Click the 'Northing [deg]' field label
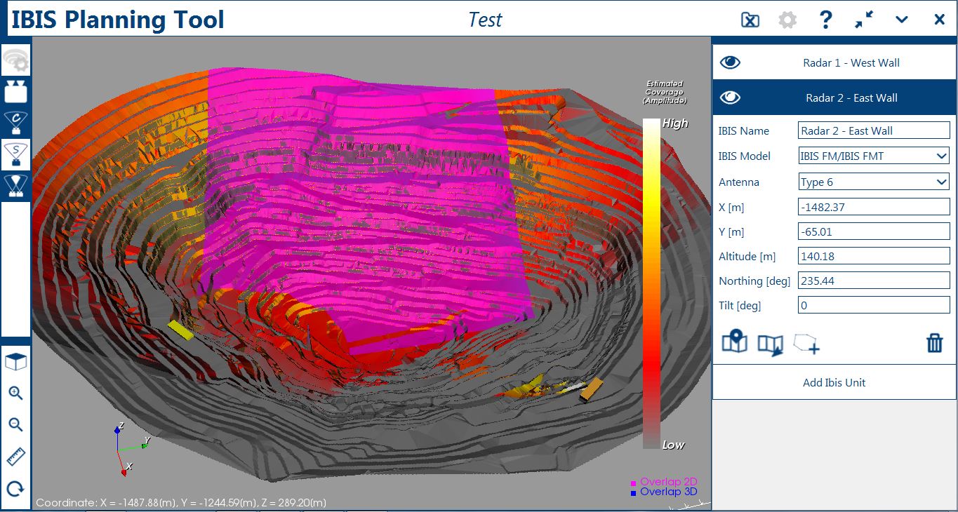Image resolution: width=958 pixels, height=512 pixels. point(754,281)
